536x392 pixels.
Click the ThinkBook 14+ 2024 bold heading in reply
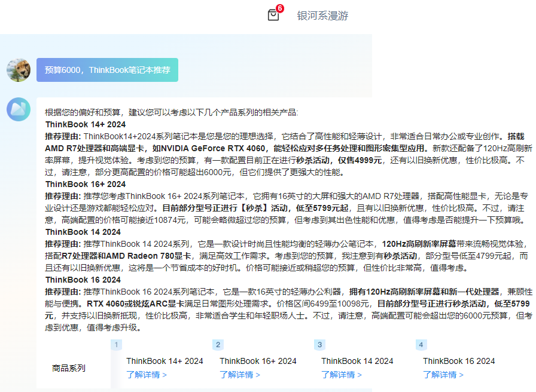pos(86,124)
